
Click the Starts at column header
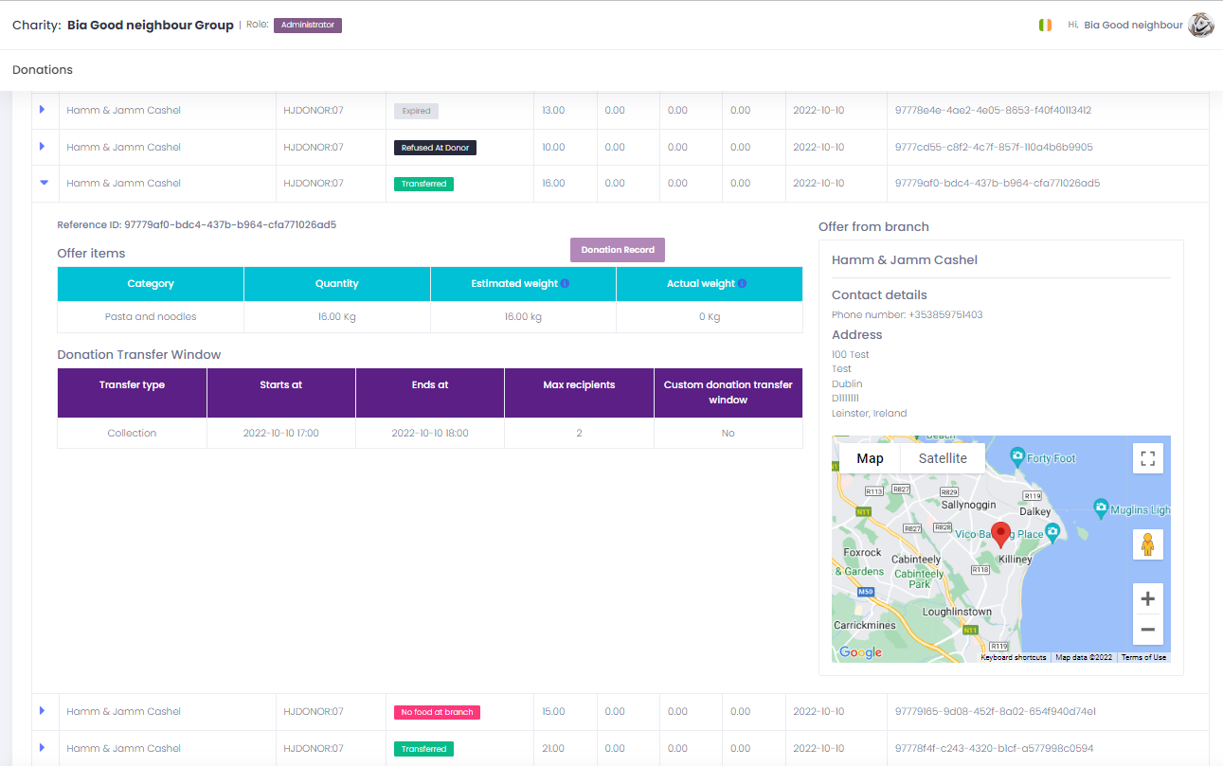point(281,392)
